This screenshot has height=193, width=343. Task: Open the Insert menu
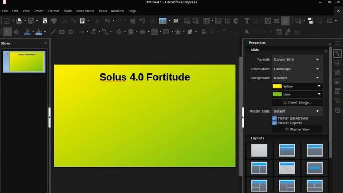coord(39,11)
